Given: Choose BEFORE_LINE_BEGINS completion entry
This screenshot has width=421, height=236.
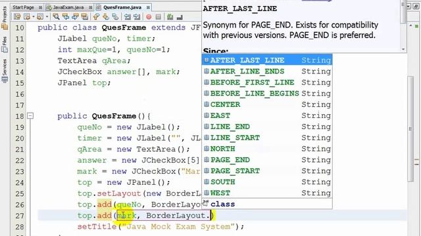Looking at the screenshot, I should (x=267, y=93).
